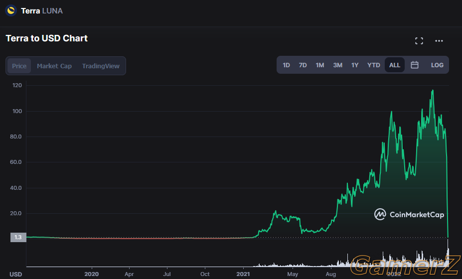The image size is (462, 279).
Task: Click the Oct x-axis label
Action: (205, 274)
